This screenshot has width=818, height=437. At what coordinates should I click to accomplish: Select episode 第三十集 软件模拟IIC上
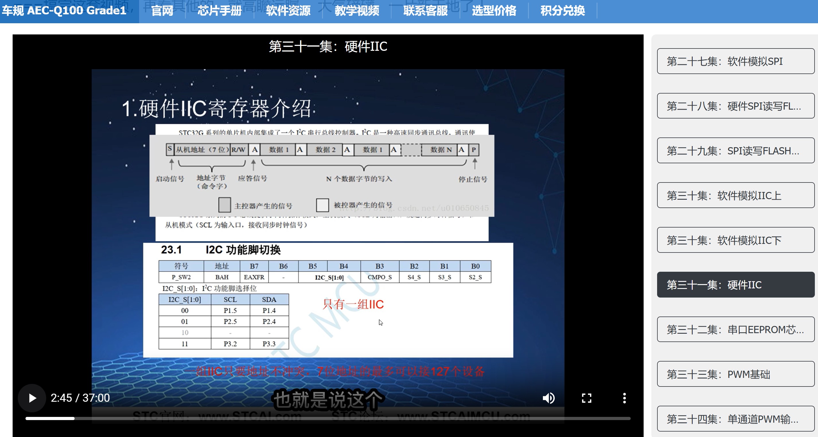tap(735, 196)
